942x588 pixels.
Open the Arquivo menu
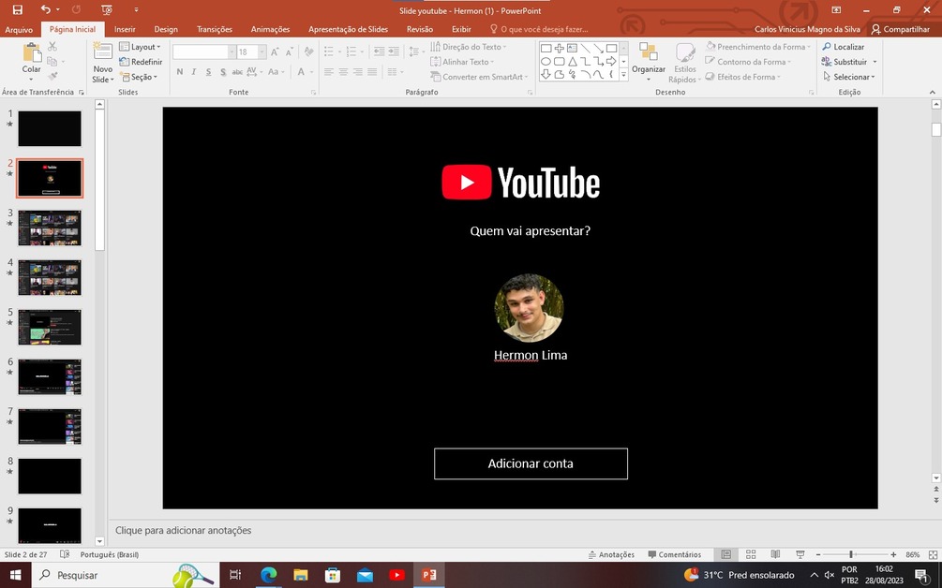(19, 29)
